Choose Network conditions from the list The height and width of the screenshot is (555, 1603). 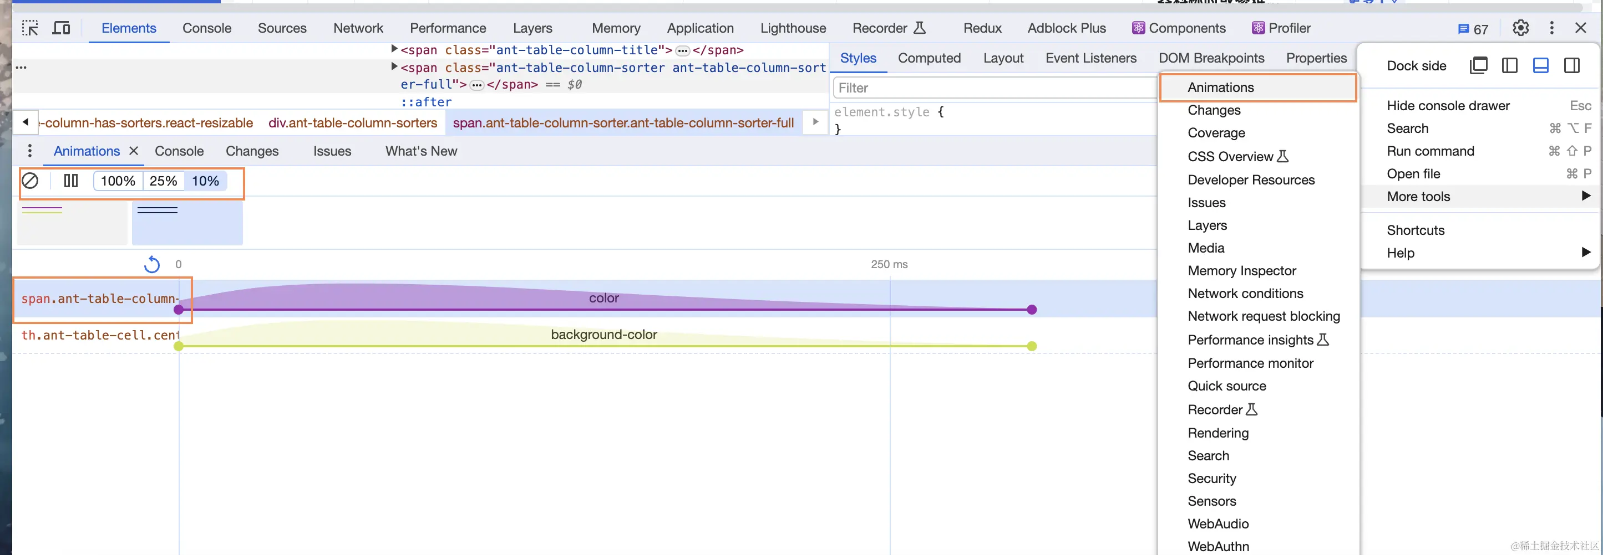click(1257, 294)
